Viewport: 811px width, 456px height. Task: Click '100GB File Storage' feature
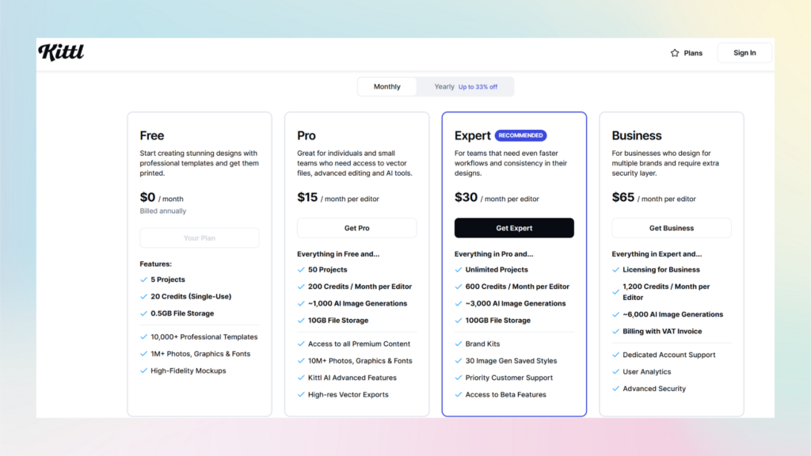[x=497, y=321]
